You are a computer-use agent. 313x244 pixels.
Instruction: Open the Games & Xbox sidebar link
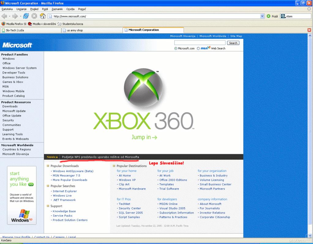pyautogui.click(x=13, y=82)
